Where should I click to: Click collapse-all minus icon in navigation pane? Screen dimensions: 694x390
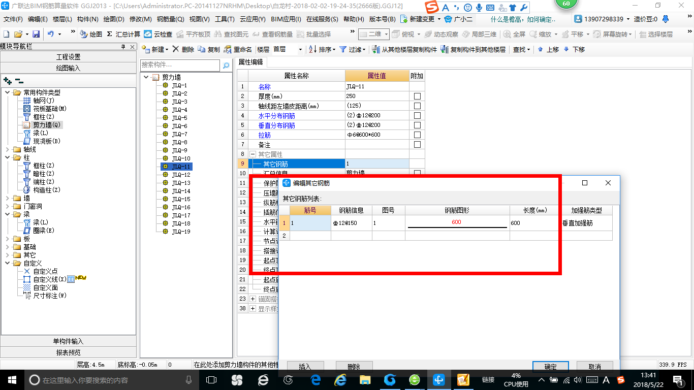point(19,80)
